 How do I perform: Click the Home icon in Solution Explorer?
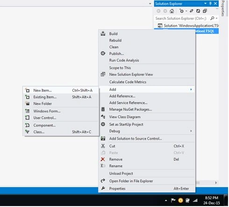click(x=172, y=11)
